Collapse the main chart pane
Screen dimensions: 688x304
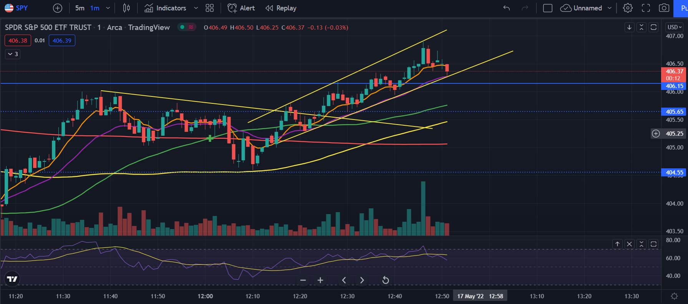[x=641, y=27]
